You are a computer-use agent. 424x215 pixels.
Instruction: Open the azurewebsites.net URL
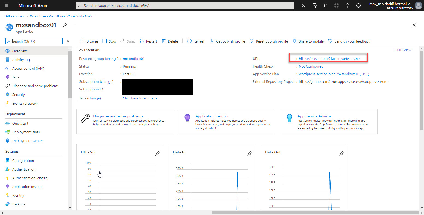tap(330, 59)
